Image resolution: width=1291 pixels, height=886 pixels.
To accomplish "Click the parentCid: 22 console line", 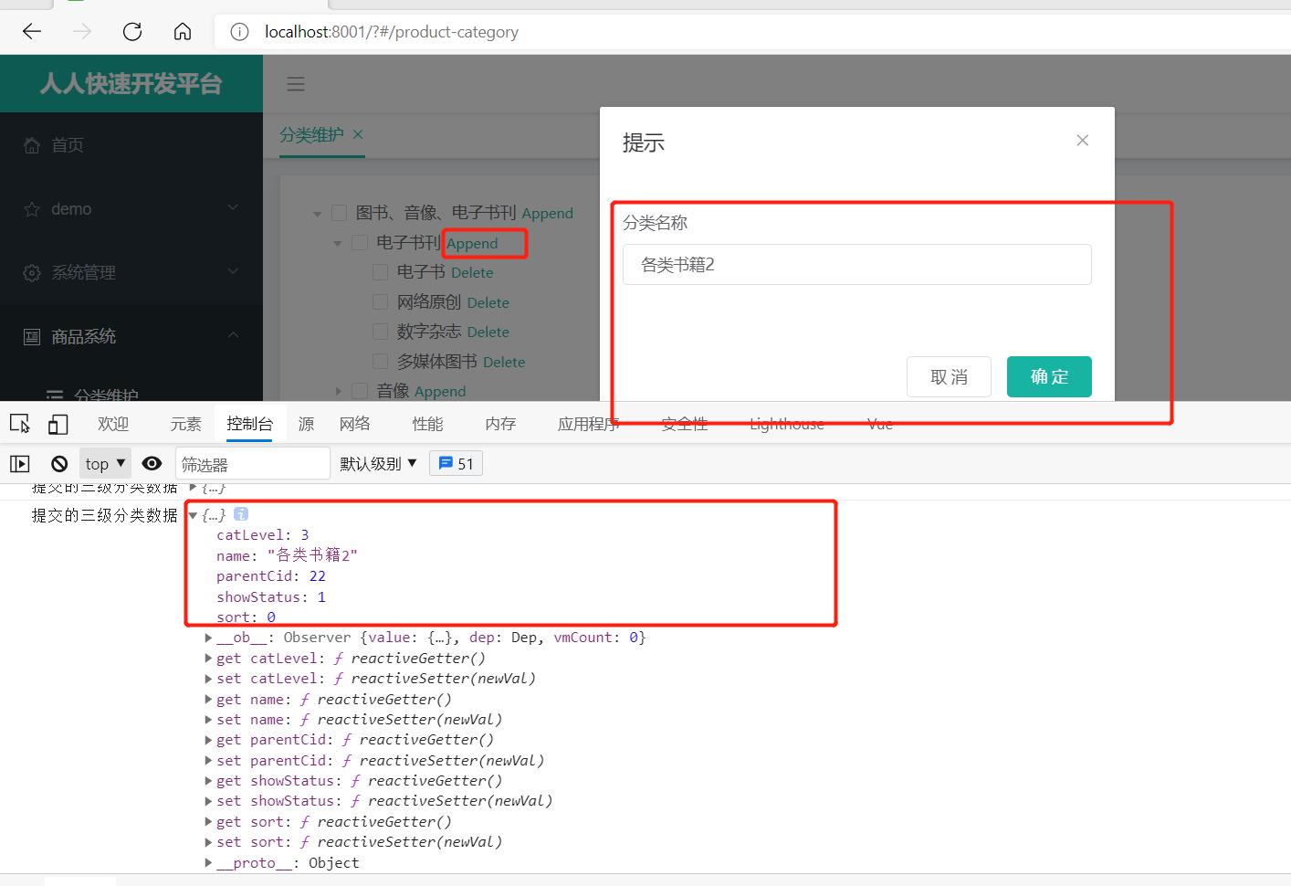I will [271, 575].
